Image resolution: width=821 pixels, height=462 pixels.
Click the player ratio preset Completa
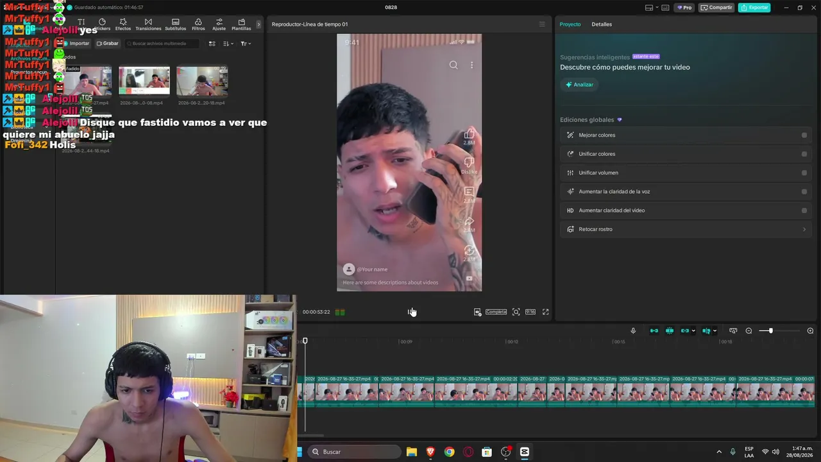click(496, 312)
